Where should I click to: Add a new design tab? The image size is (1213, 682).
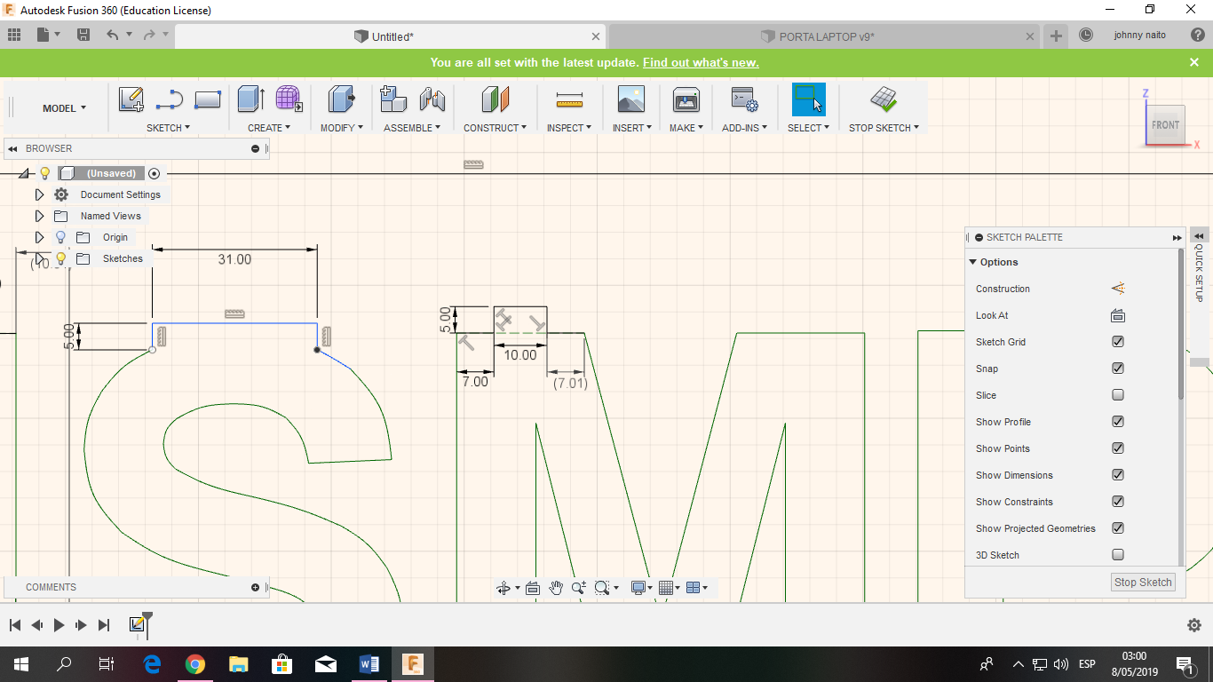(x=1056, y=36)
